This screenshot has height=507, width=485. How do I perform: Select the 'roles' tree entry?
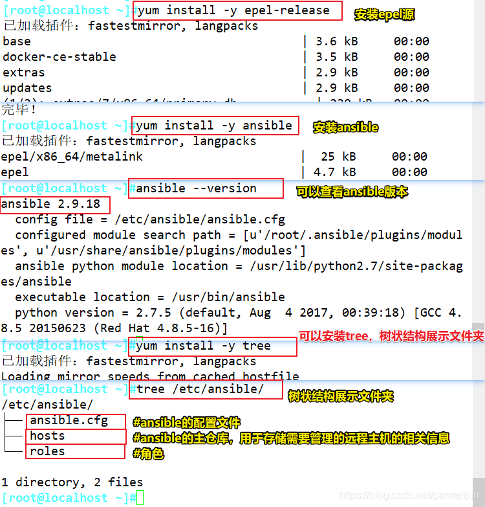[47, 451]
